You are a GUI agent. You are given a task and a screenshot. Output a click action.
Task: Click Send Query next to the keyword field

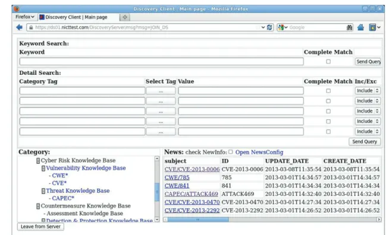click(368, 62)
